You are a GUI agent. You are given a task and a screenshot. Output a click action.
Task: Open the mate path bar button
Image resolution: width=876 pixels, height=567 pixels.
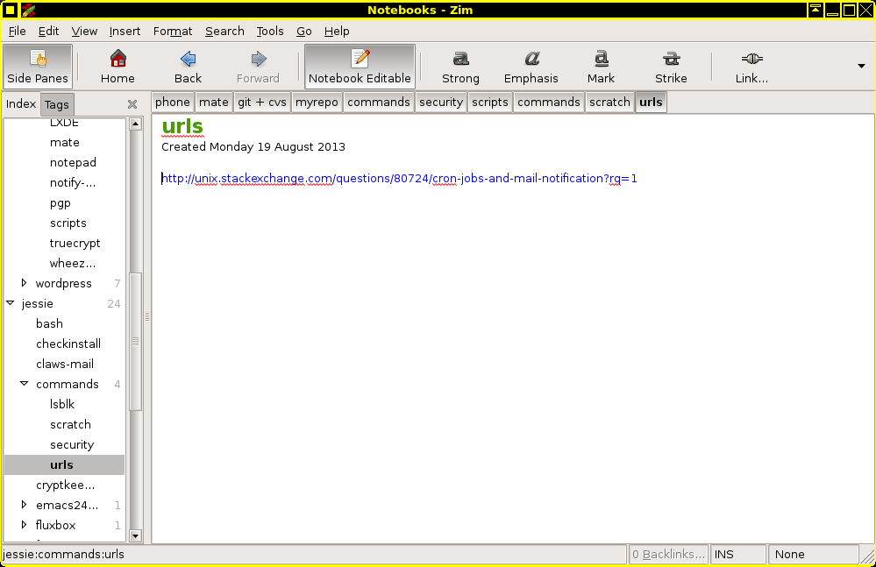(x=213, y=103)
